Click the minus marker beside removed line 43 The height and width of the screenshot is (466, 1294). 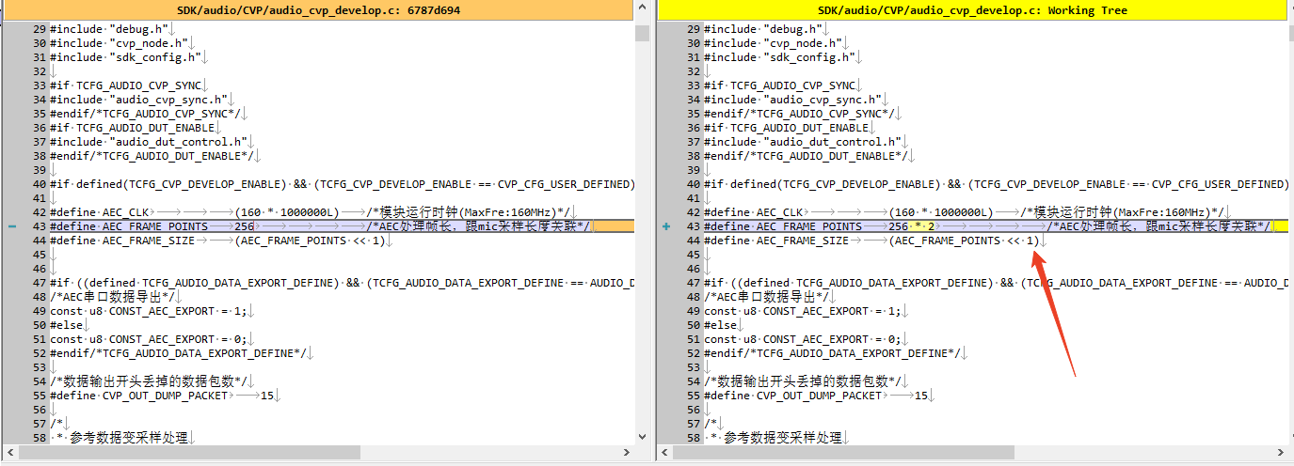click(11, 227)
